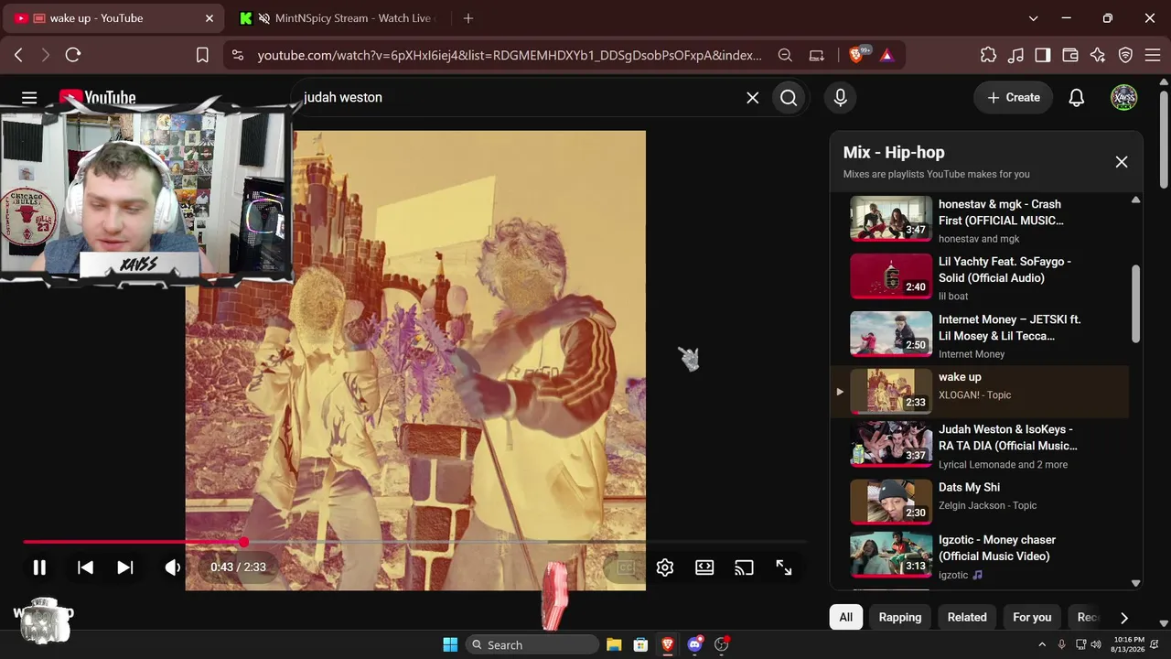This screenshot has height=659, width=1171.
Task: Open the page zoom control
Action: click(785, 55)
